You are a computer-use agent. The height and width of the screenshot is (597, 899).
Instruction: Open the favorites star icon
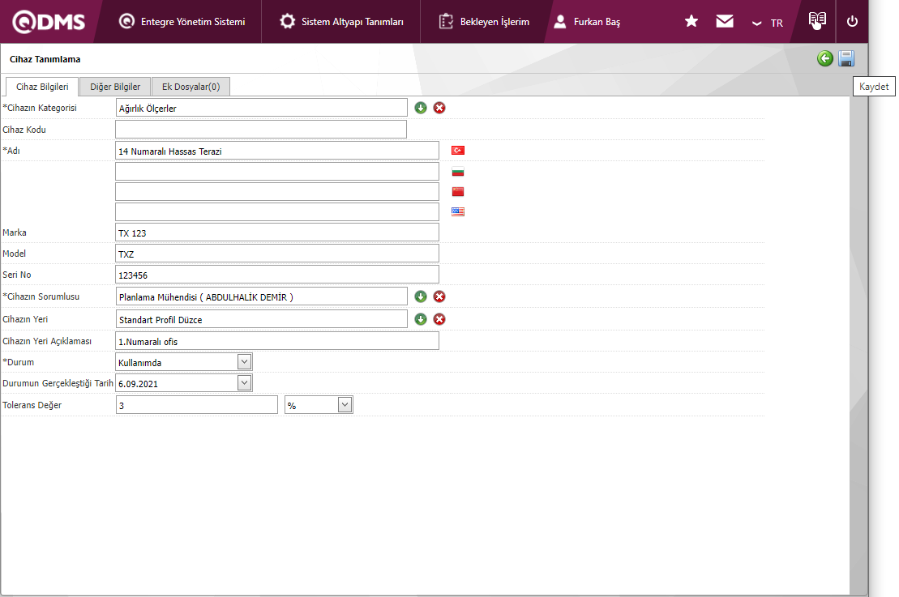[691, 21]
